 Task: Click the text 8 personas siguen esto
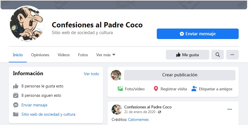point(41,96)
